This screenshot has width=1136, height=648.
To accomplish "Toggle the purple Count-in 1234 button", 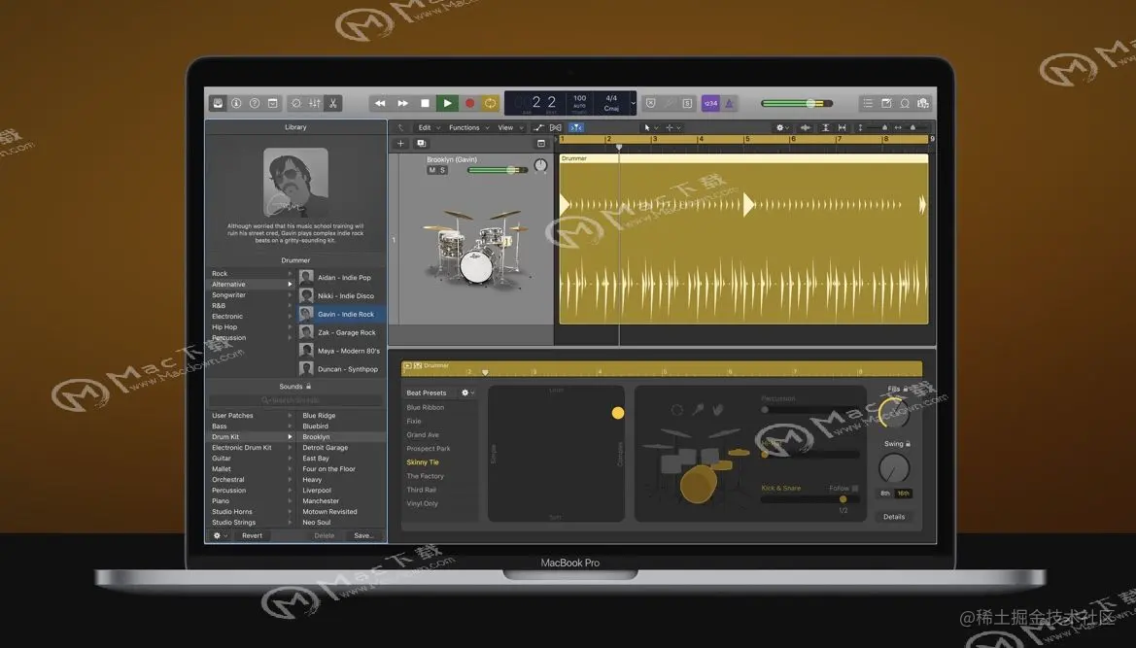I will pos(710,104).
